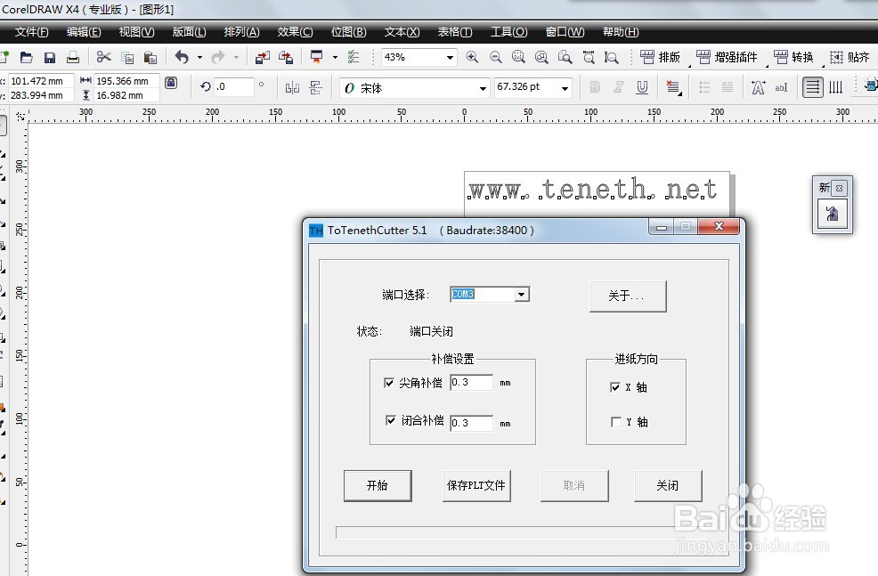This screenshot has width=878, height=576.
Task: Undo the last action via toolbar icon
Action: click(181, 57)
